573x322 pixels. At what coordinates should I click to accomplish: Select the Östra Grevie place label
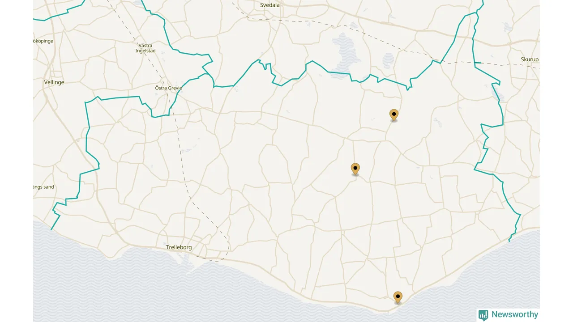click(168, 88)
